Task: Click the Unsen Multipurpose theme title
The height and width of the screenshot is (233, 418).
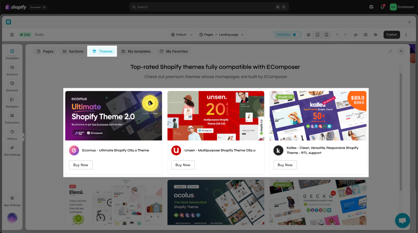Action: tap(220, 150)
